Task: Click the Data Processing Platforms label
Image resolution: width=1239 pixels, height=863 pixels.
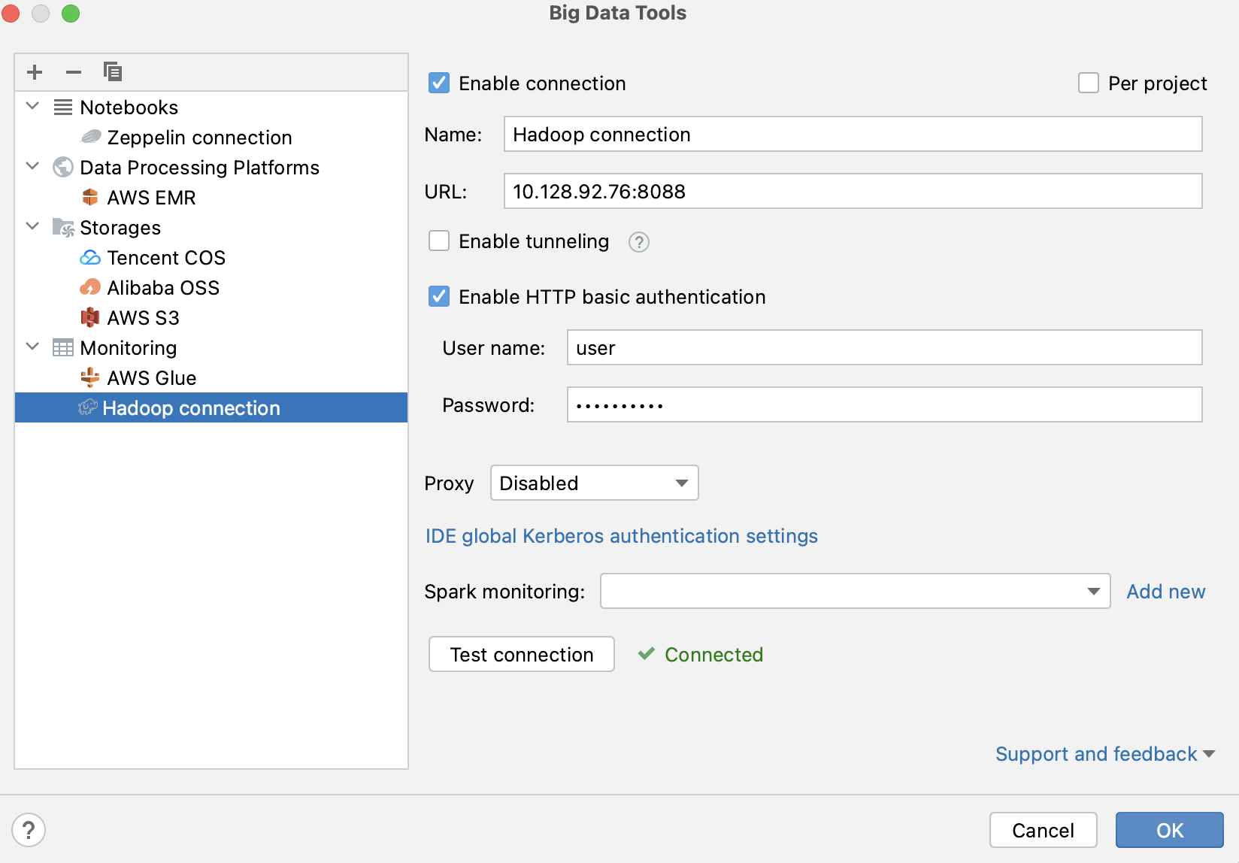Action: [200, 168]
